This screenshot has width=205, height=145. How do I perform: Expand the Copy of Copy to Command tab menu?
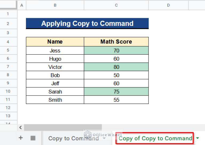tap(198, 138)
